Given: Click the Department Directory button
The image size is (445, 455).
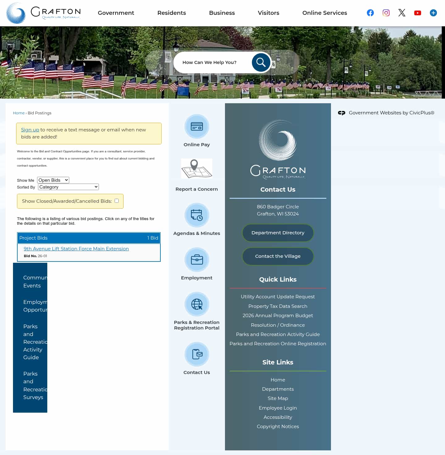Looking at the screenshot, I should 278,233.
